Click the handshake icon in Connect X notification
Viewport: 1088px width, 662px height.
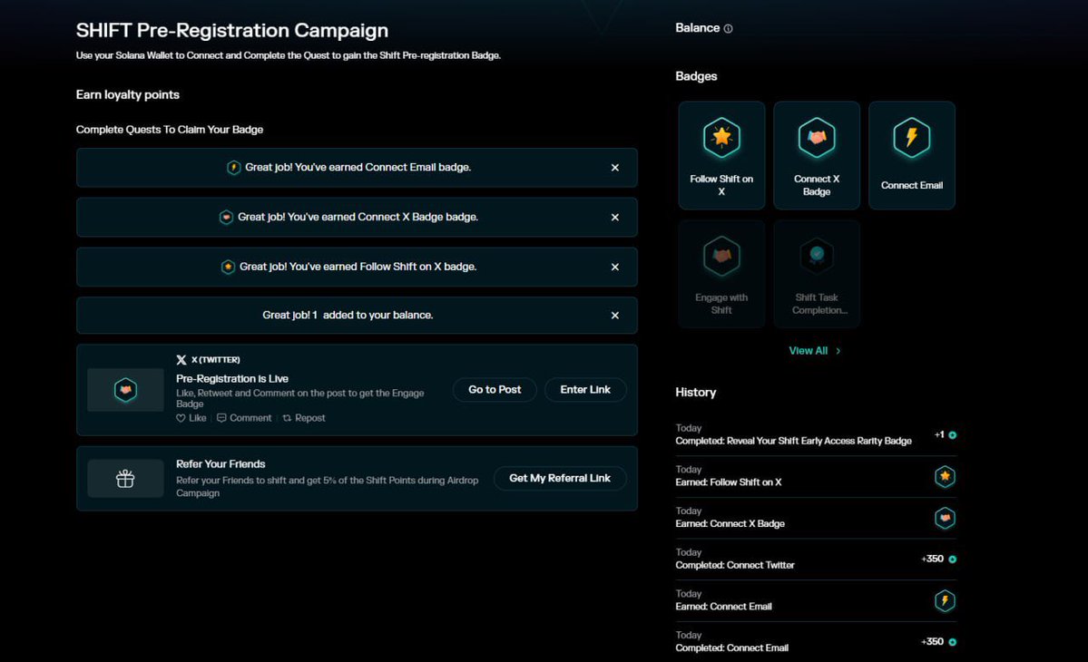coord(226,217)
